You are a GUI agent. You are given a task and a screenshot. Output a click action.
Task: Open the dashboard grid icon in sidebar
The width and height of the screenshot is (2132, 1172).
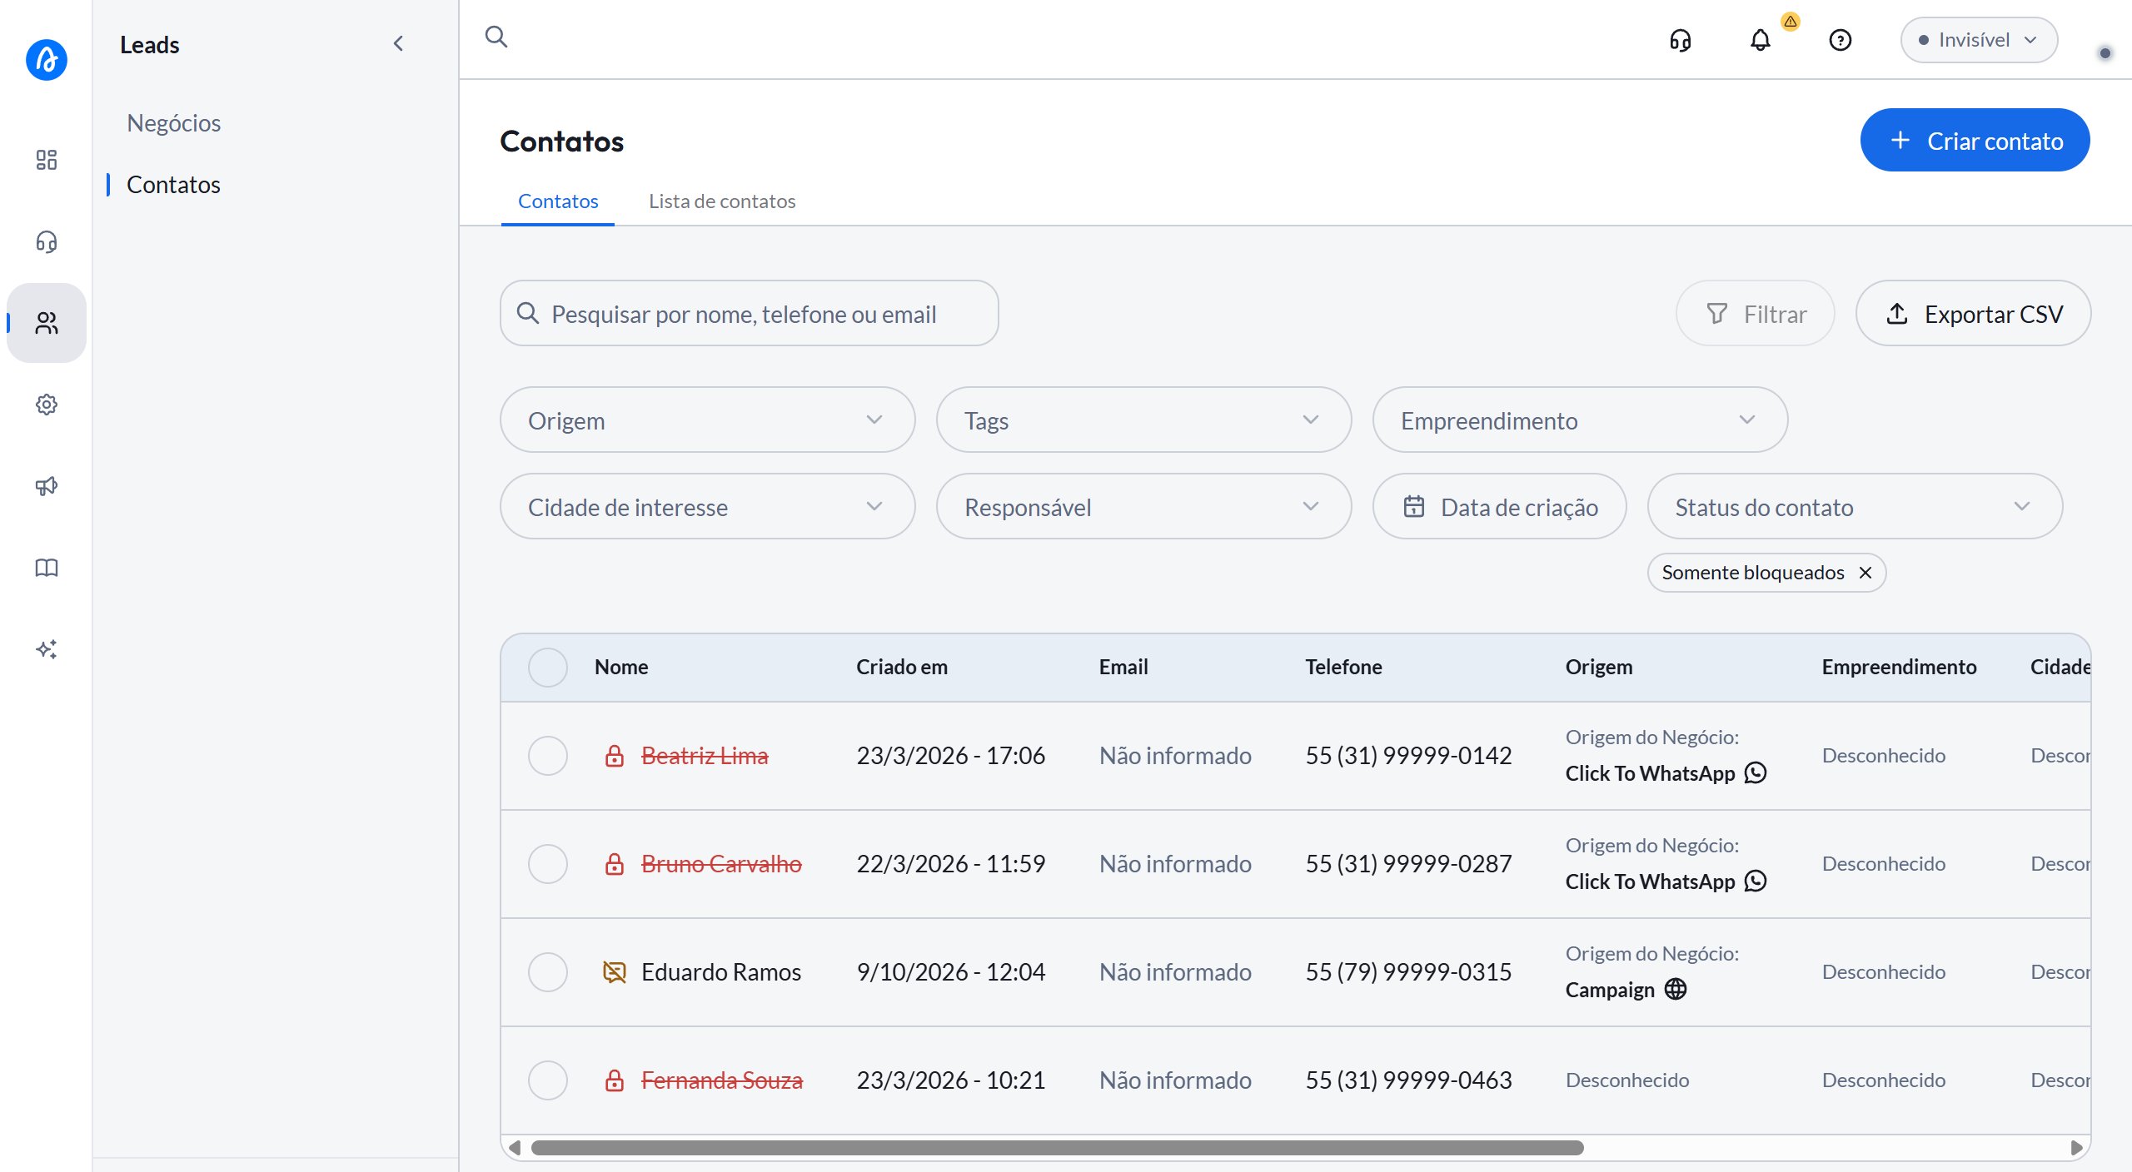tap(47, 160)
